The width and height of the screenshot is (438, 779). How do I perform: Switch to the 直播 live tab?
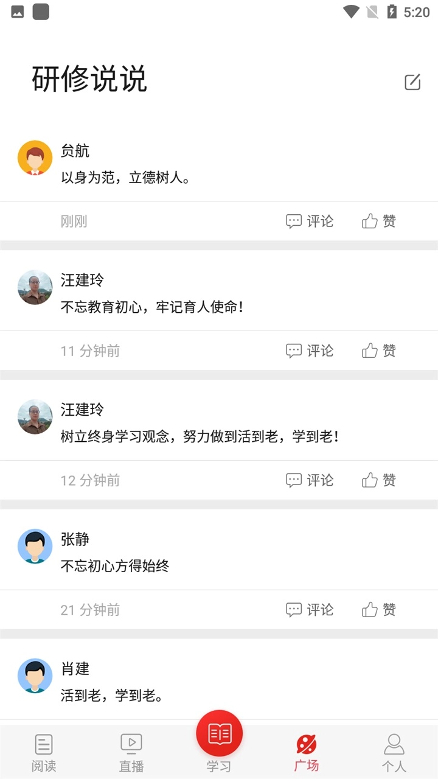[x=131, y=753]
